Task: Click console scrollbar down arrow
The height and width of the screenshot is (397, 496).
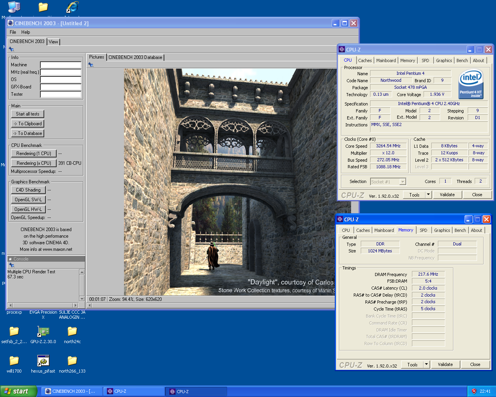Action: tap(82, 299)
